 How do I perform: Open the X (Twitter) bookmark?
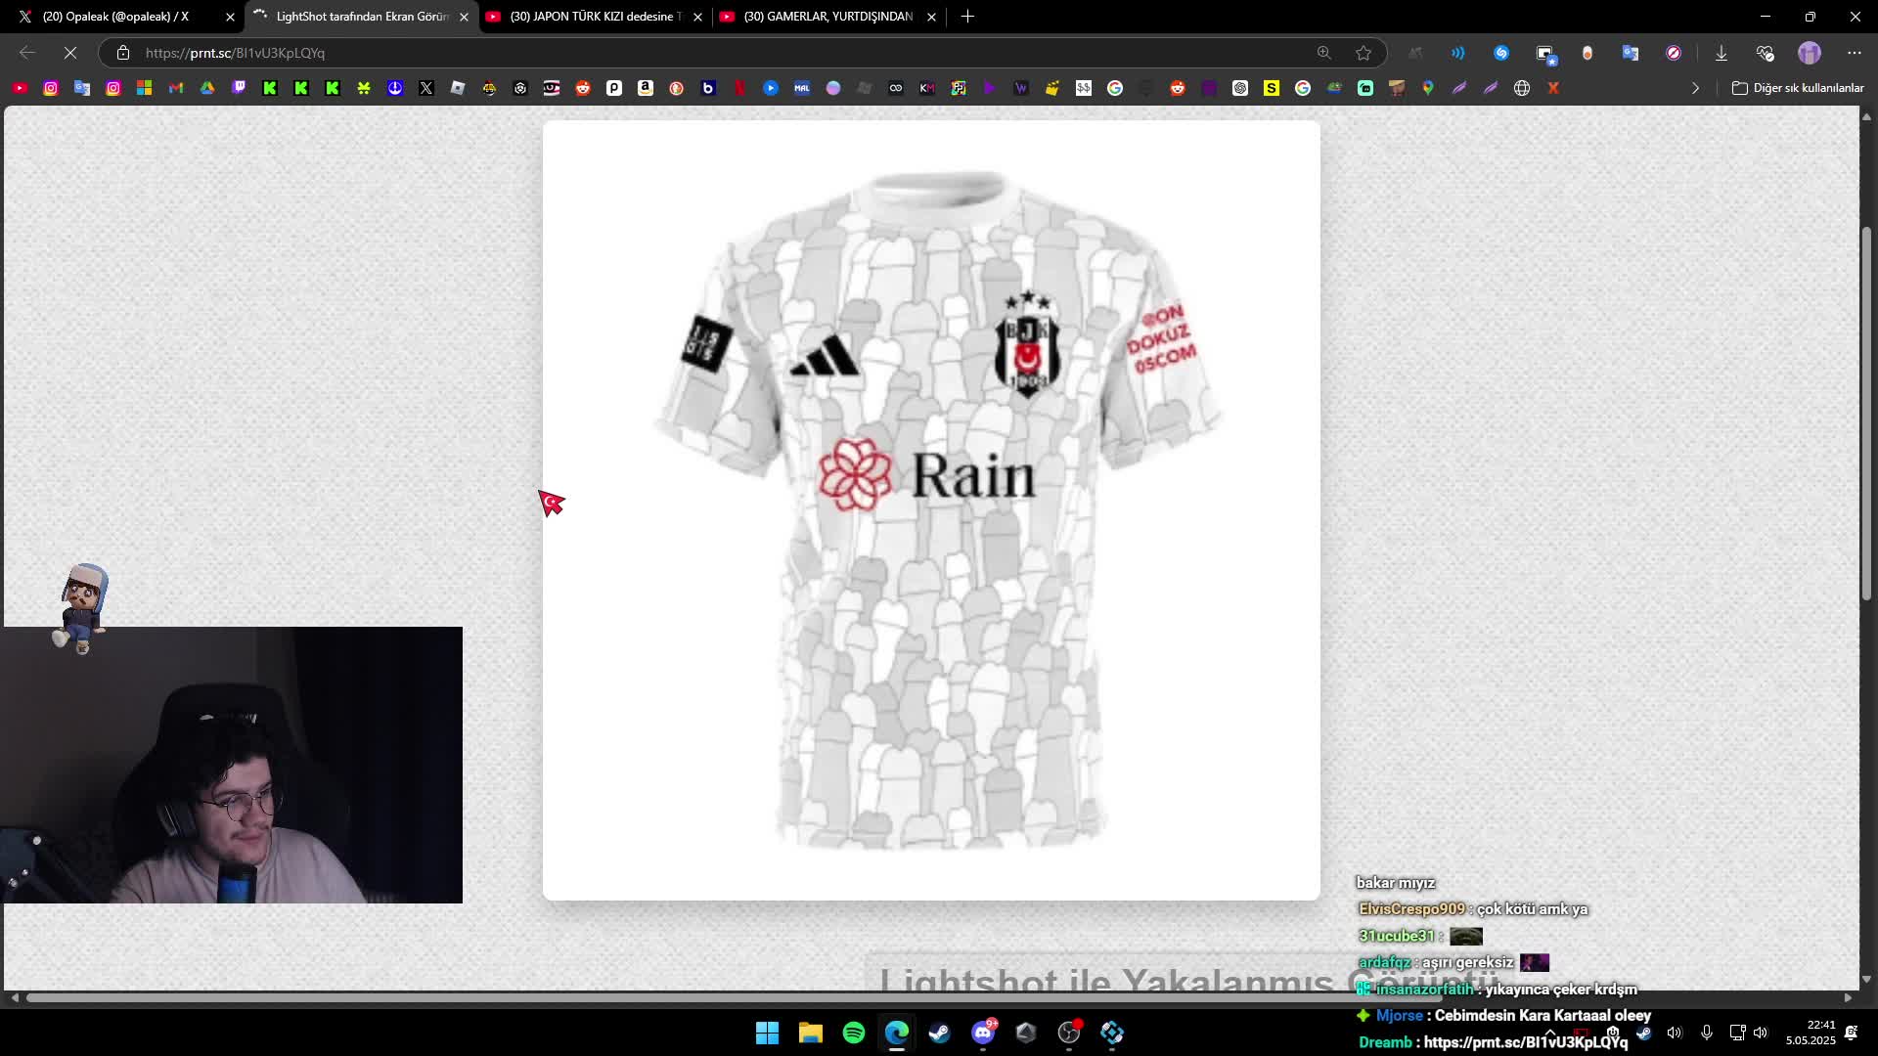pyautogui.click(x=426, y=88)
